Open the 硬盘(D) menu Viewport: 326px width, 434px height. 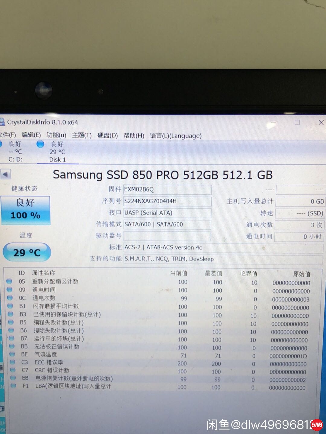(107, 135)
